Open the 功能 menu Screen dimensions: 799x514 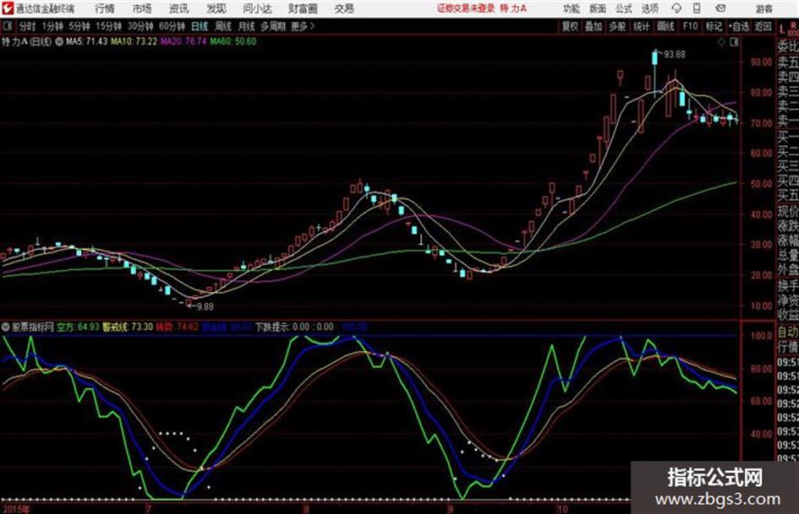[572, 8]
